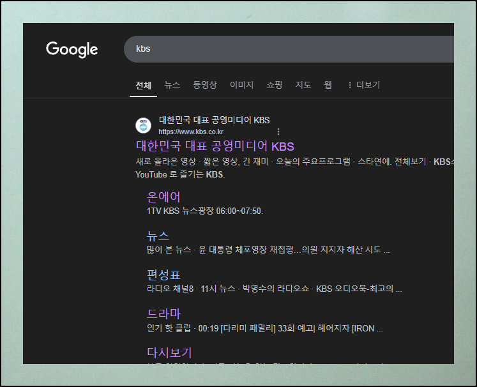Open the 드라마 sitelink
Image resolution: width=477 pixels, height=387 pixels.
pyautogui.click(x=163, y=314)
